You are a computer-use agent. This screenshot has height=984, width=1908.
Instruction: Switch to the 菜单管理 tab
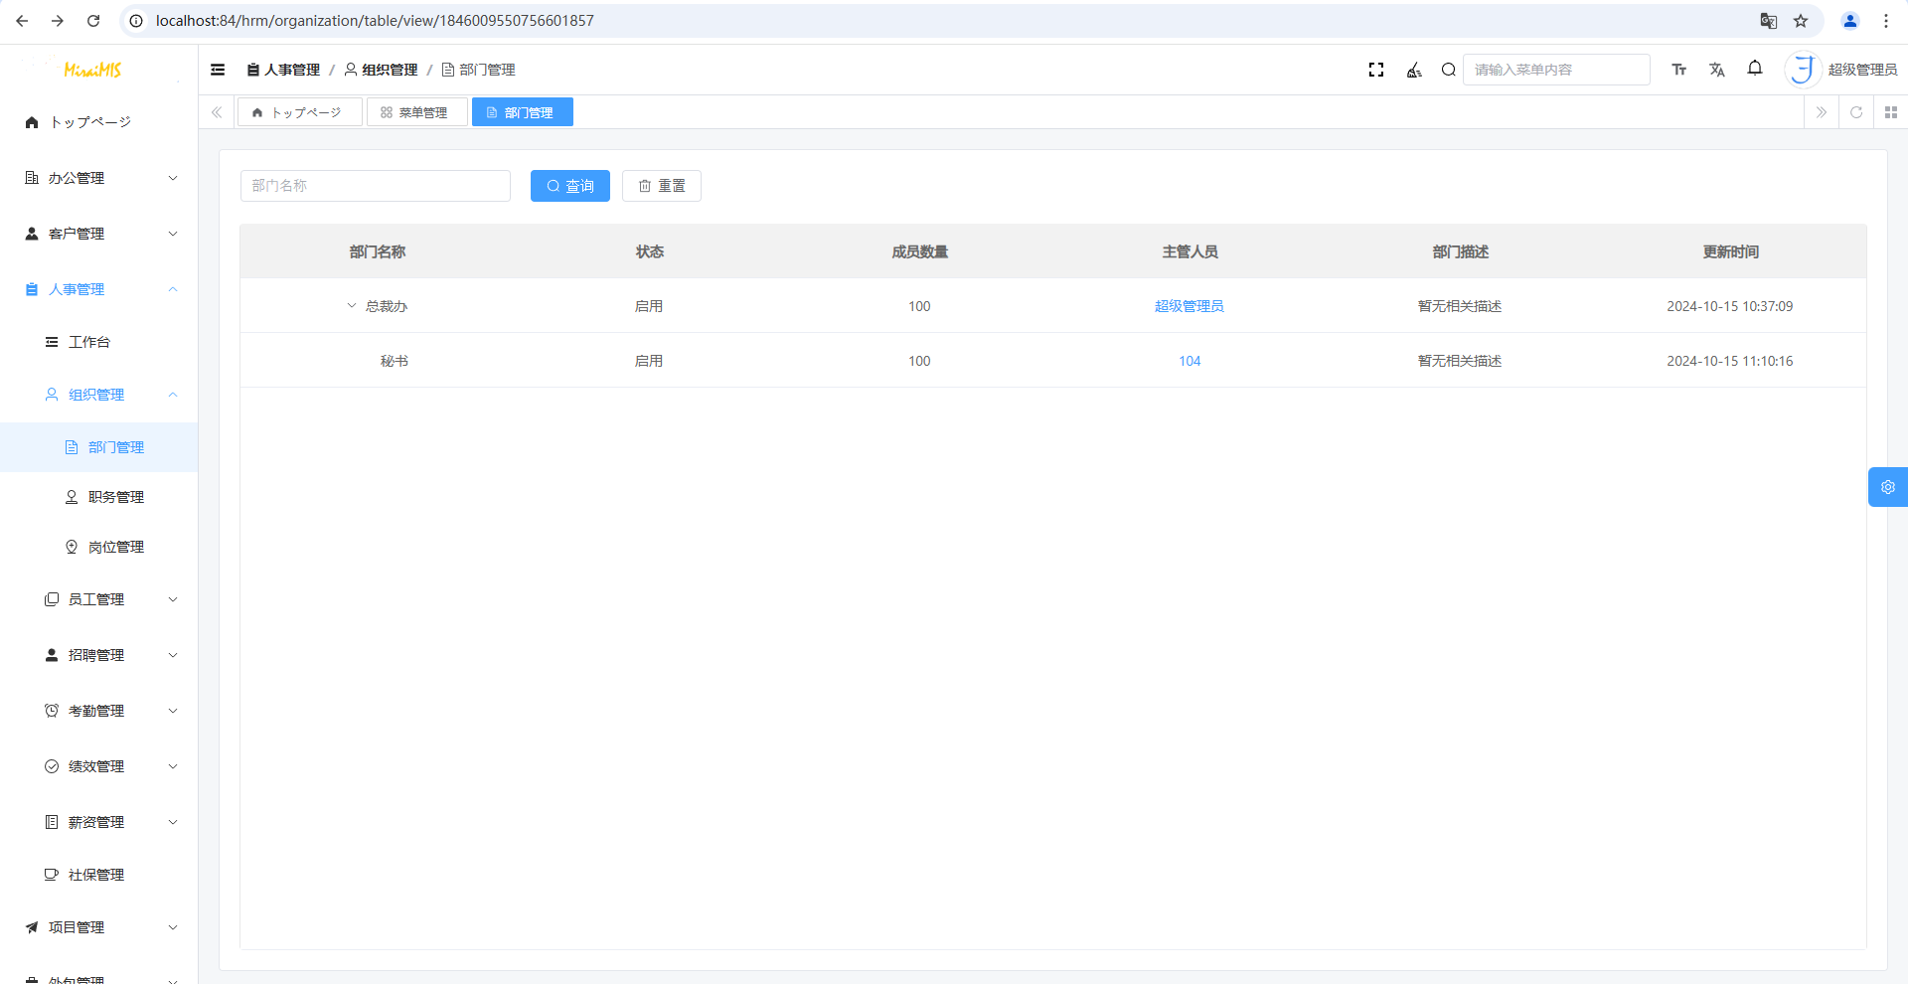coord(415,112)
